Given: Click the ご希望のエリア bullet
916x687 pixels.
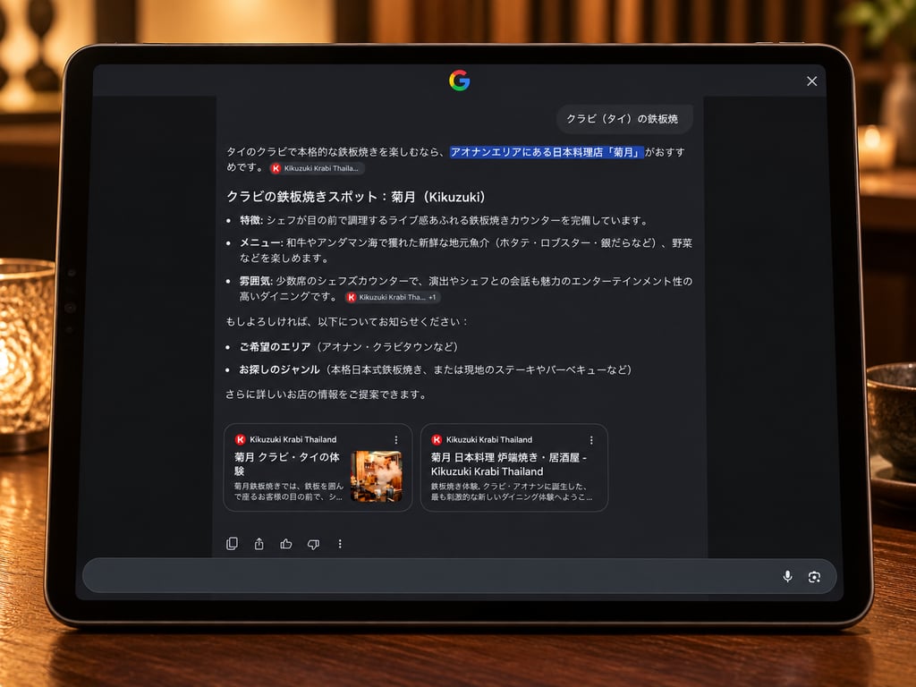Looking at the screenshot, I should pyautogui.click(x=349, y=347).
